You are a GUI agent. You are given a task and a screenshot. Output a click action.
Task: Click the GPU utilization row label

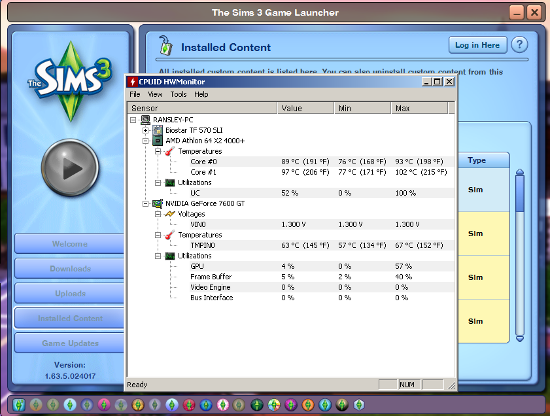click(197, 266)
